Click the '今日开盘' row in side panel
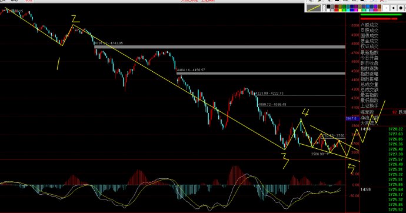This screenshot has width=406, height=213. pos(370,58)
